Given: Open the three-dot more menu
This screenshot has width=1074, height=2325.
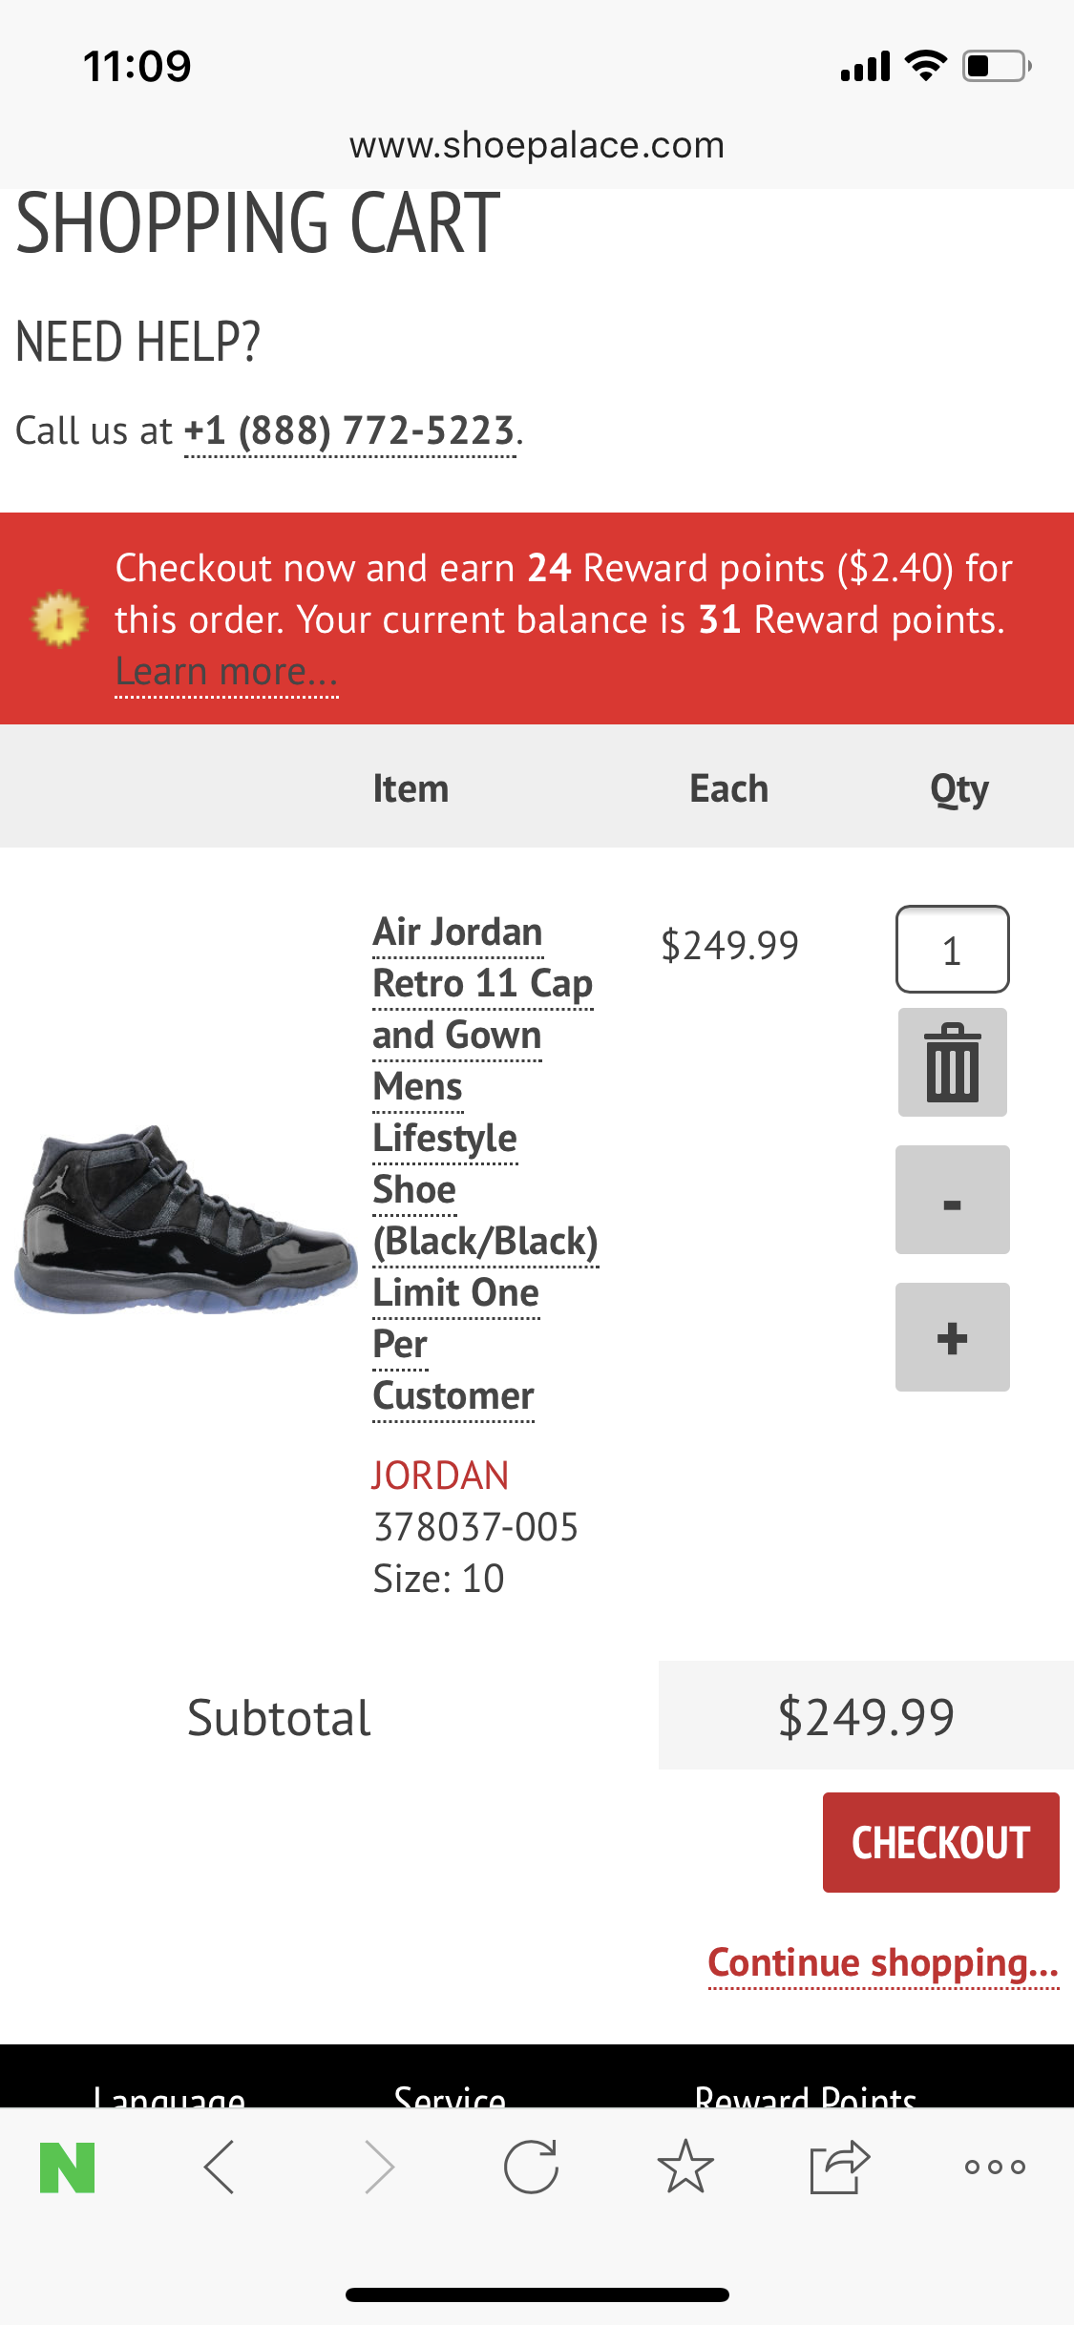Looking at the screenshot, I should (x=994, y=2168).
